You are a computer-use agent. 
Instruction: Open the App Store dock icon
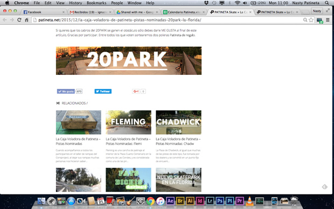71,201
